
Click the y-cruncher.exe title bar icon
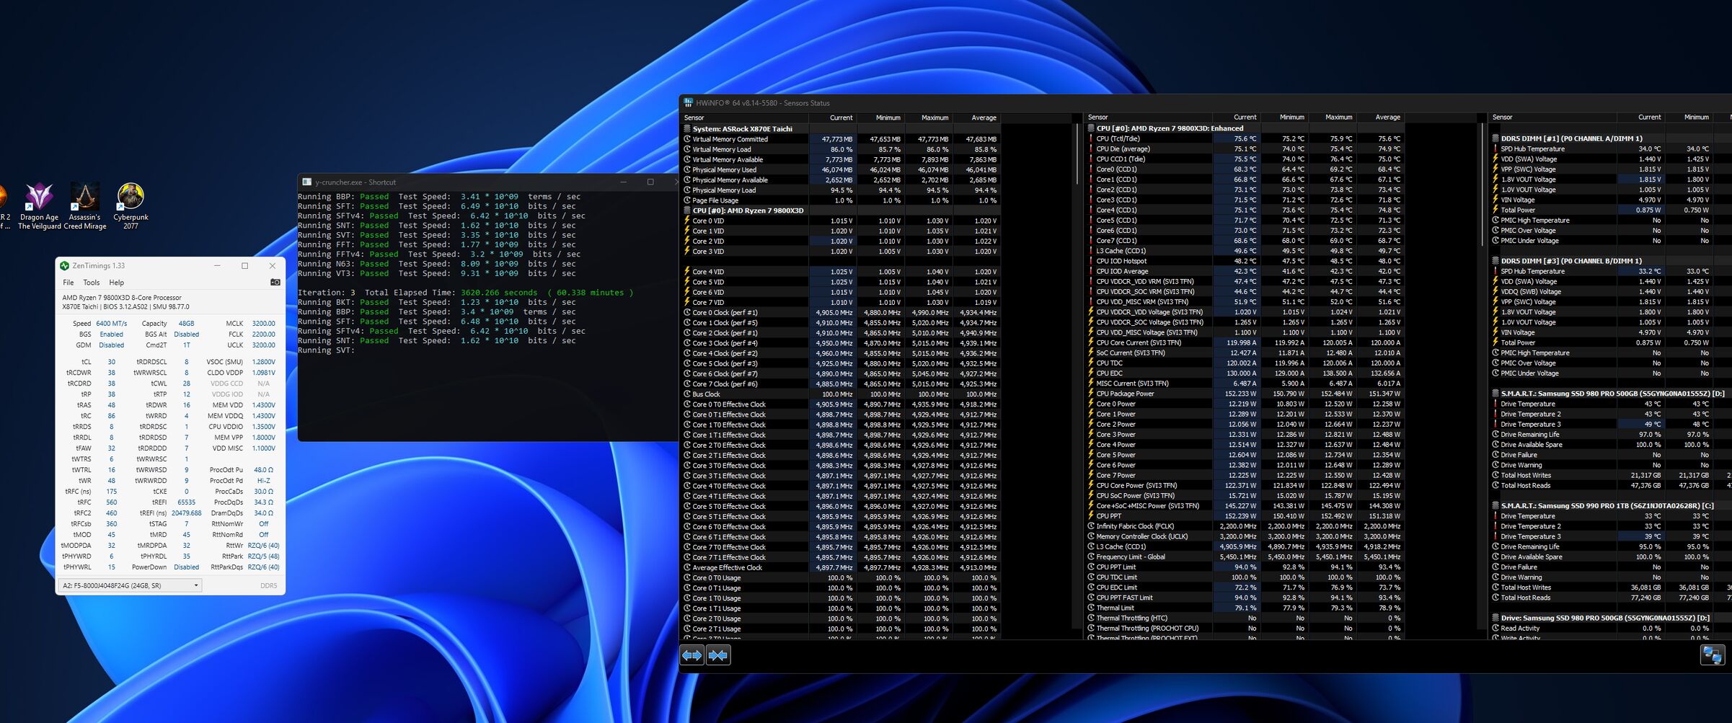pyautogui.click(x=306, y=182)
